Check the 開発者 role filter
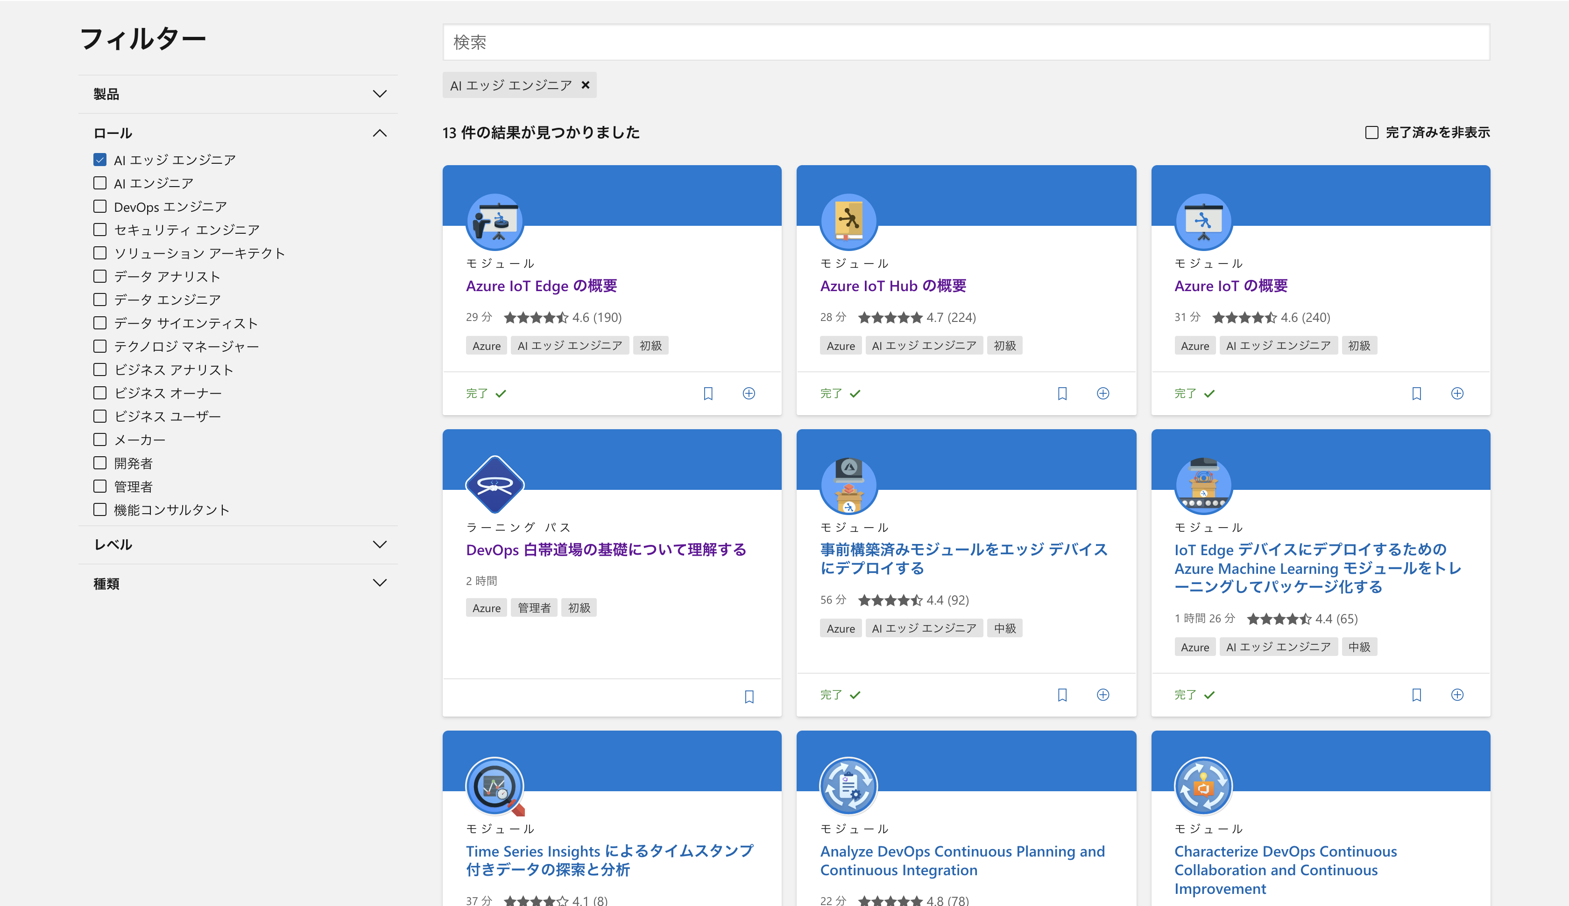Image resolution: width=1569 pixels, height=906 pixels. 99,463
